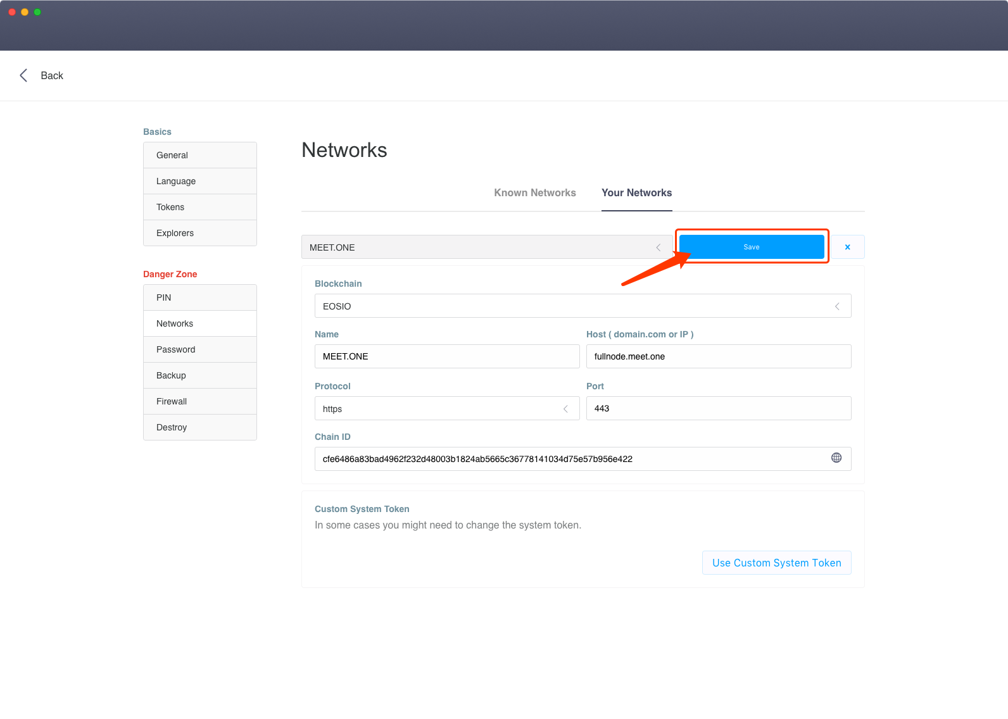This screenshot has height=719, width=1008.
Task: Expand the EOSIO Blockchain dropdown
Action: point(583,306)
